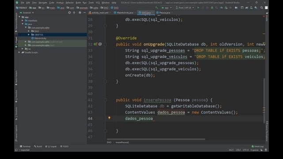Expand the OBJETOS package node

point(29,34)
